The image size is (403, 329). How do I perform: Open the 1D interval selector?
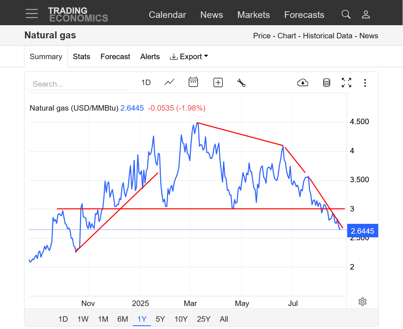pos(146,83)
